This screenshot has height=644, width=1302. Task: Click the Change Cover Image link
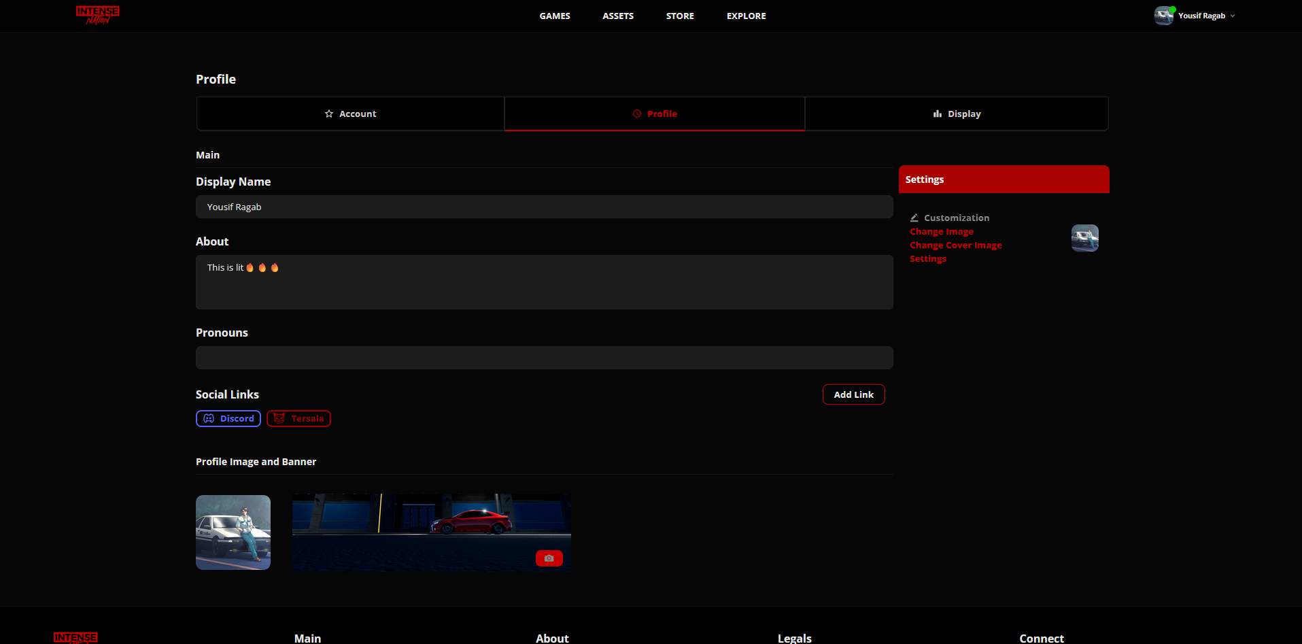coord(956,245)
